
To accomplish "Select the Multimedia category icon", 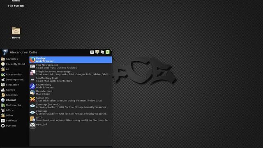I will pyautogui.click(x=3, y=105).
